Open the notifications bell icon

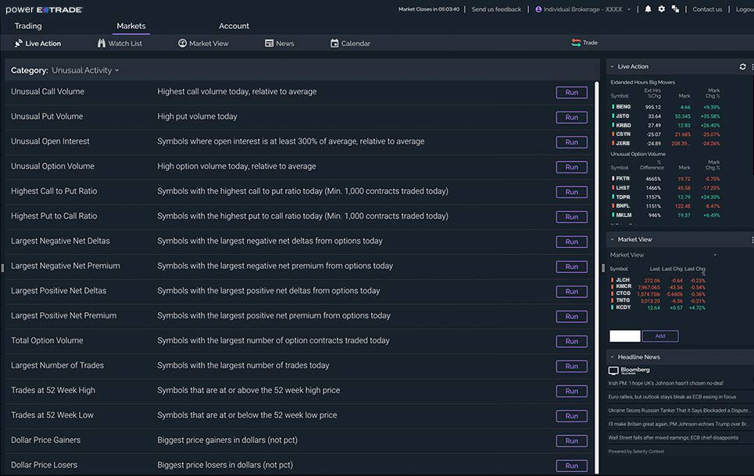point(648,9)
